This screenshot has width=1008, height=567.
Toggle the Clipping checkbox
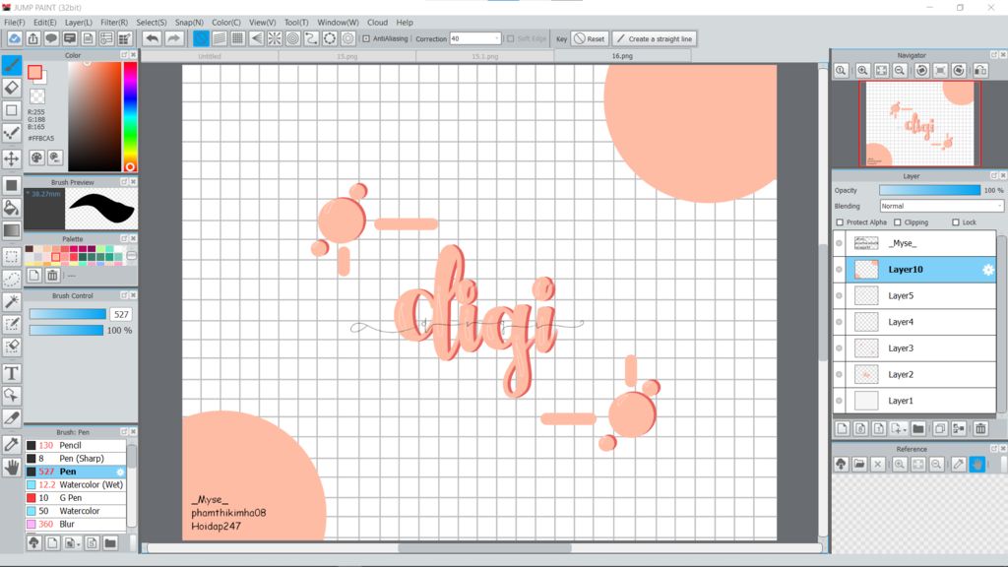click(898, 222)
